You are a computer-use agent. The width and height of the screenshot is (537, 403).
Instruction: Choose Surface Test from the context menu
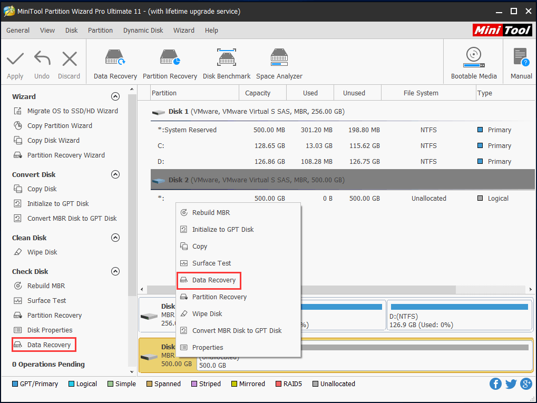coord(239,263)
